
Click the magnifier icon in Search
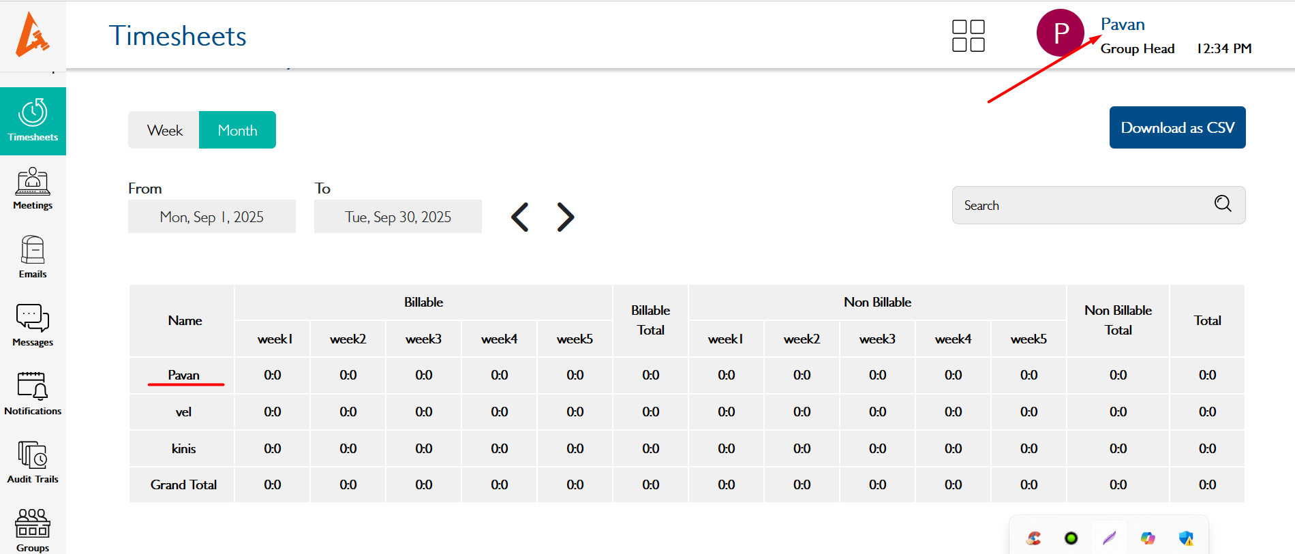1223,204
